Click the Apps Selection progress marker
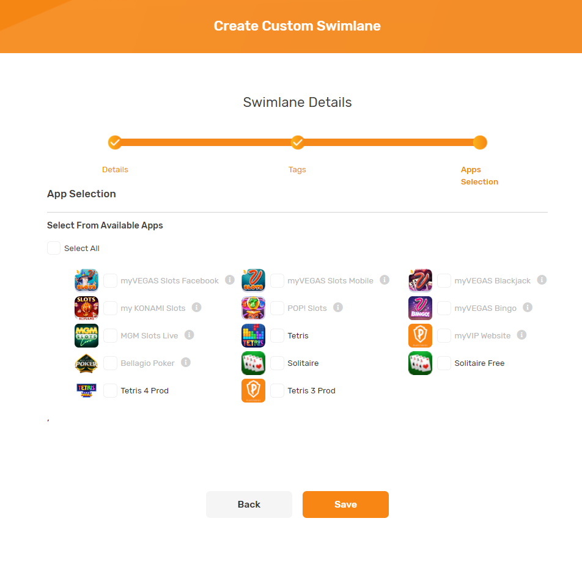The image size is (582, 565). (480, 142)
